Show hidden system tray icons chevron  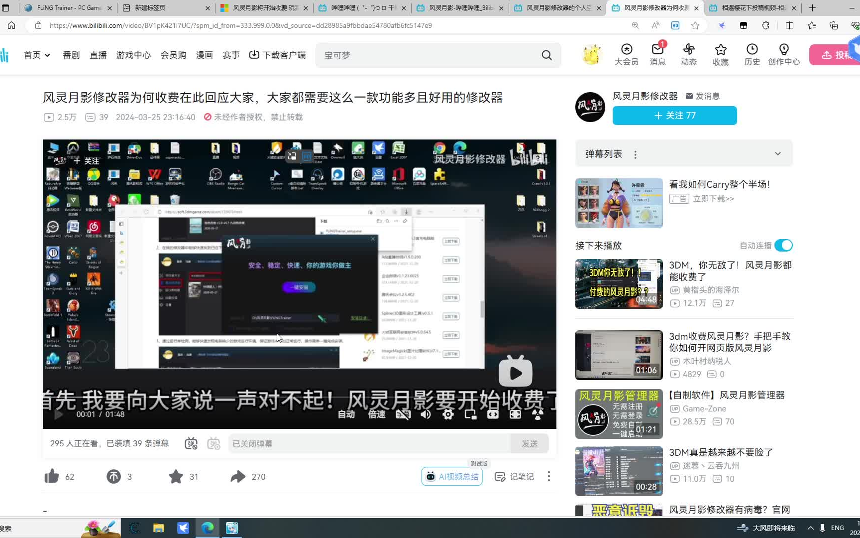pos(810,528)
